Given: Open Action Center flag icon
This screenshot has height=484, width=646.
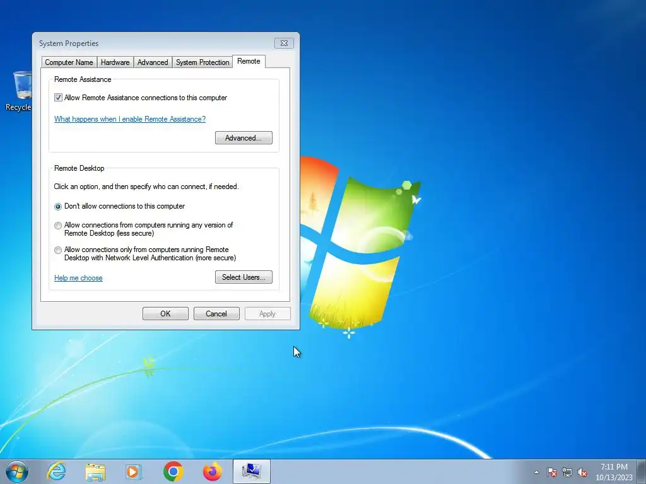Looking at the screenshot, I should tap(552, 472).
